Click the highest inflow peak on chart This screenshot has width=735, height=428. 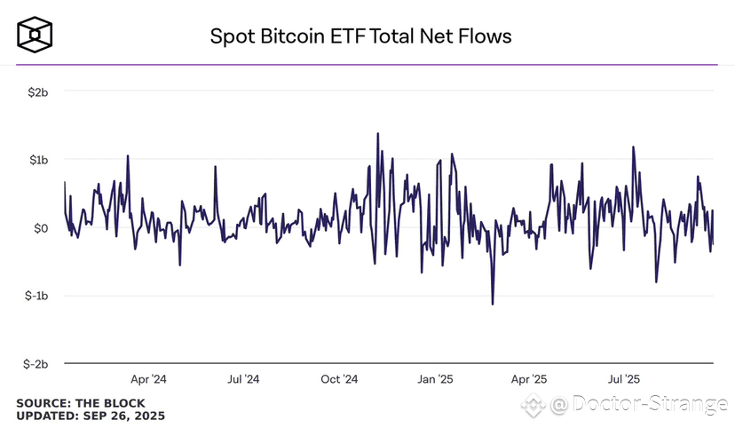pyautogui.click(x=378, y=134)
